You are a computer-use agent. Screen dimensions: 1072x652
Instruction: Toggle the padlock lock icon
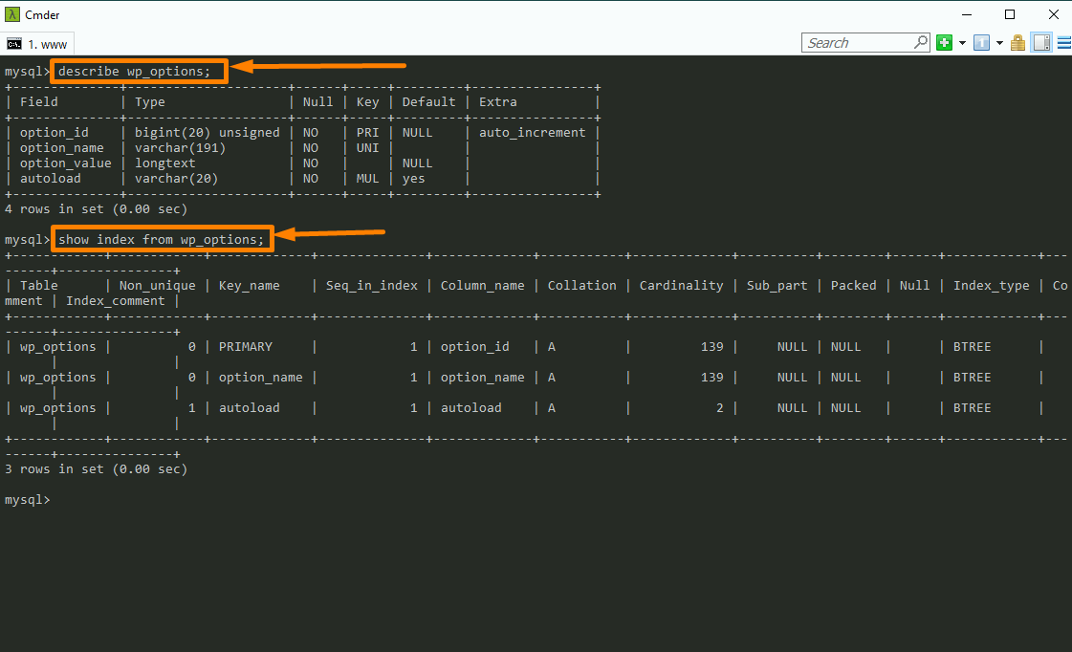click(x=1018, y=43)
